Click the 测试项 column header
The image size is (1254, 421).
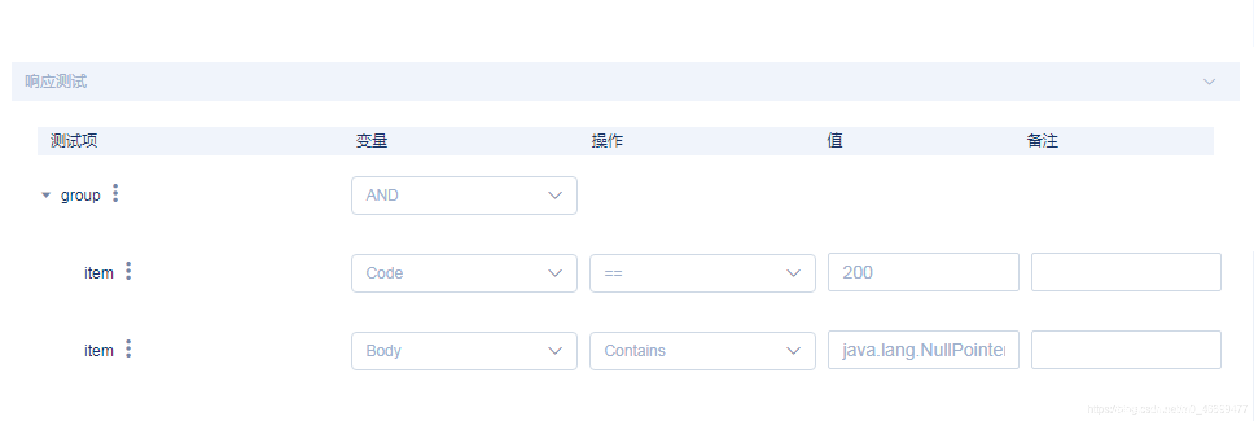74,141
